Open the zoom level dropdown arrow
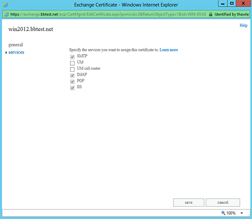The image size is (252, 219). [242, 213]
